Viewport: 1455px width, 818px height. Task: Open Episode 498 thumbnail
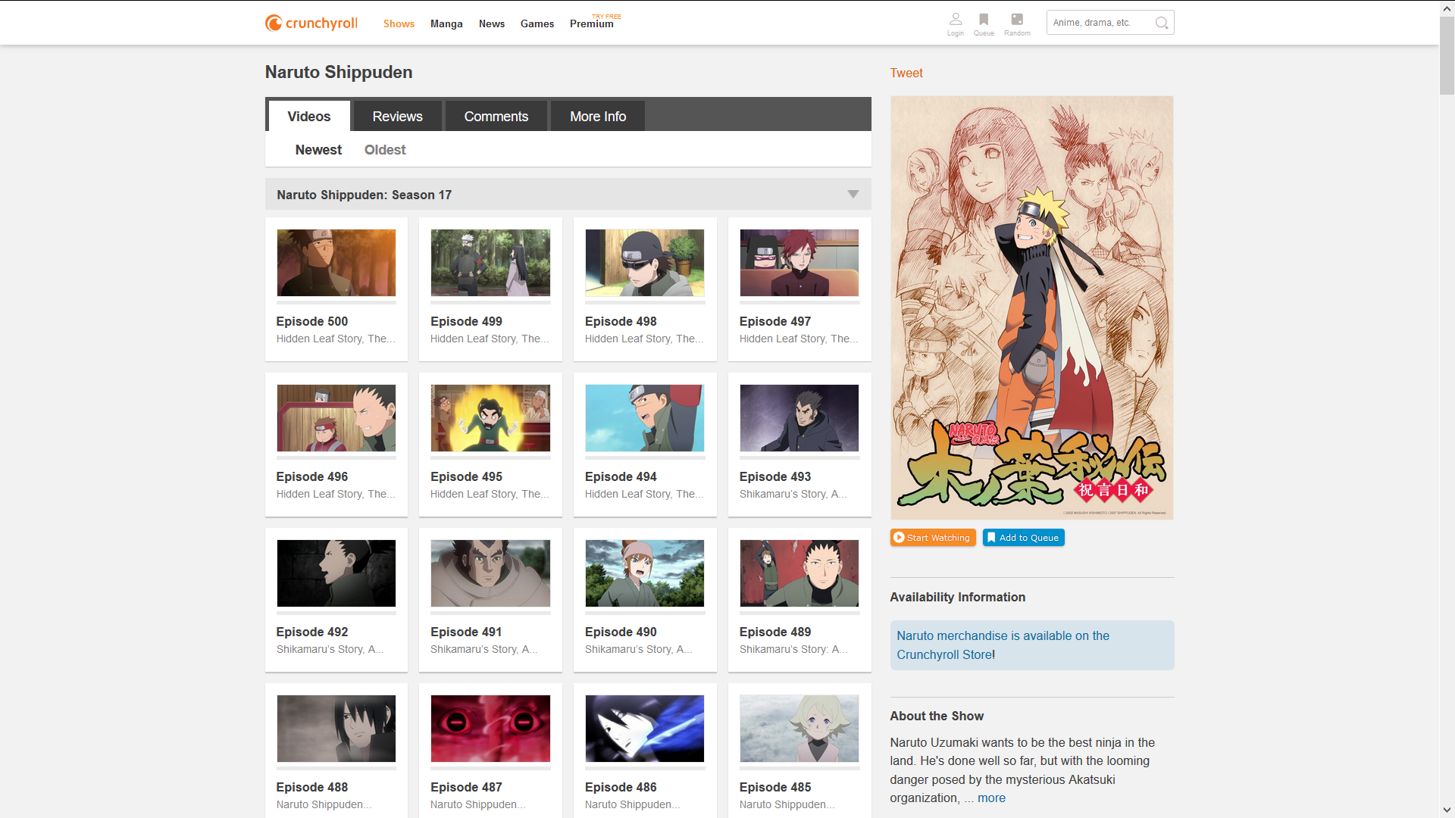point(645,263)
